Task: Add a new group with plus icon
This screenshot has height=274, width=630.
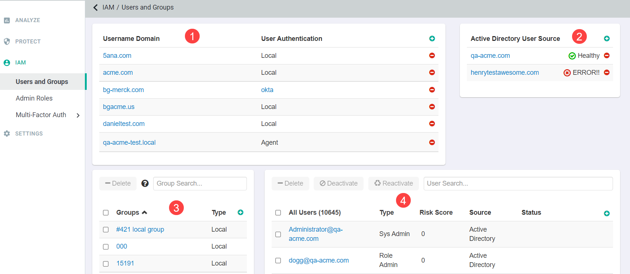Action: [240, 212]
